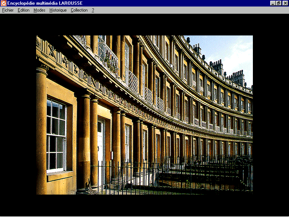289x217 pixels.
Task: Open the Historique menu
Action: click(58, 10)
